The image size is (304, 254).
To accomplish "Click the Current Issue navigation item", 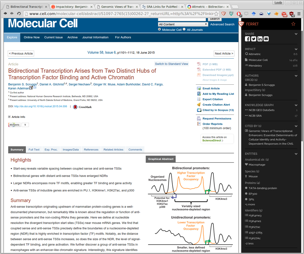I will pos(53,37).
